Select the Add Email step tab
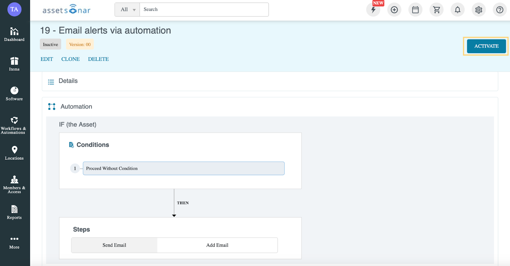The height and width of the screenshot is (266, 510). coord(217,245)
